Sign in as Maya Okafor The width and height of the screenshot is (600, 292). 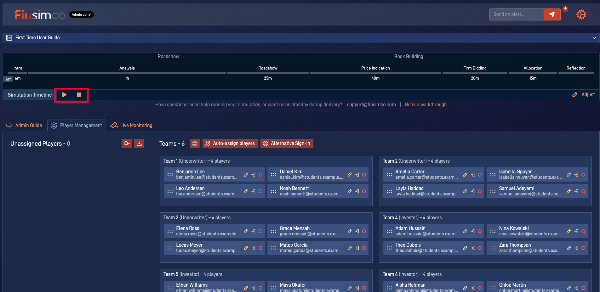pos(357,288)
